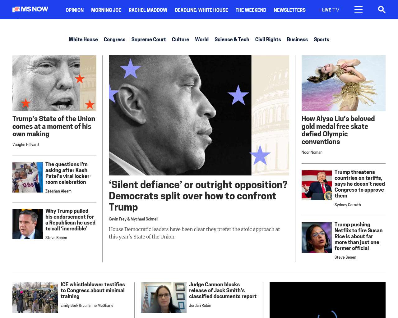
Task: Open the search magnifier icon
Action: pos(382,10)
